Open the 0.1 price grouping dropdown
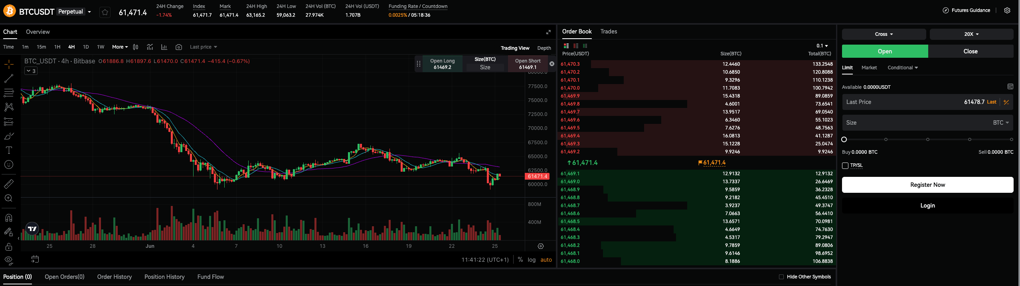Screen dimensions: 1020x286 pyautogui.click(x=822, y=46)
